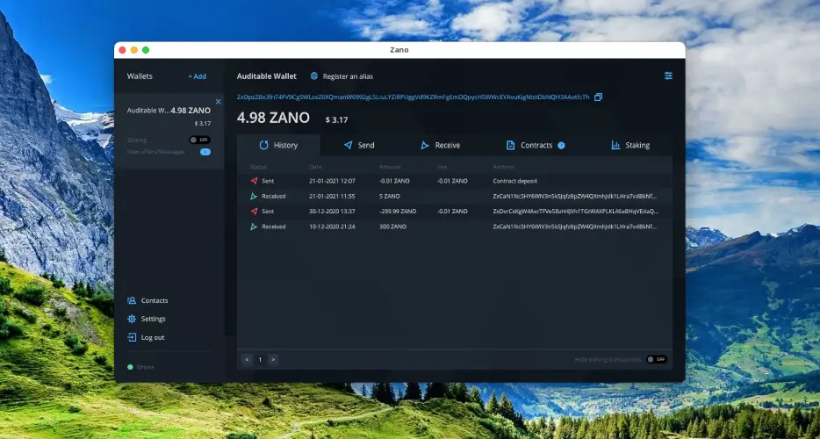The image size is (820, 439).
Task: Click the amount 300 ZANO
Action: coord(392,227)
